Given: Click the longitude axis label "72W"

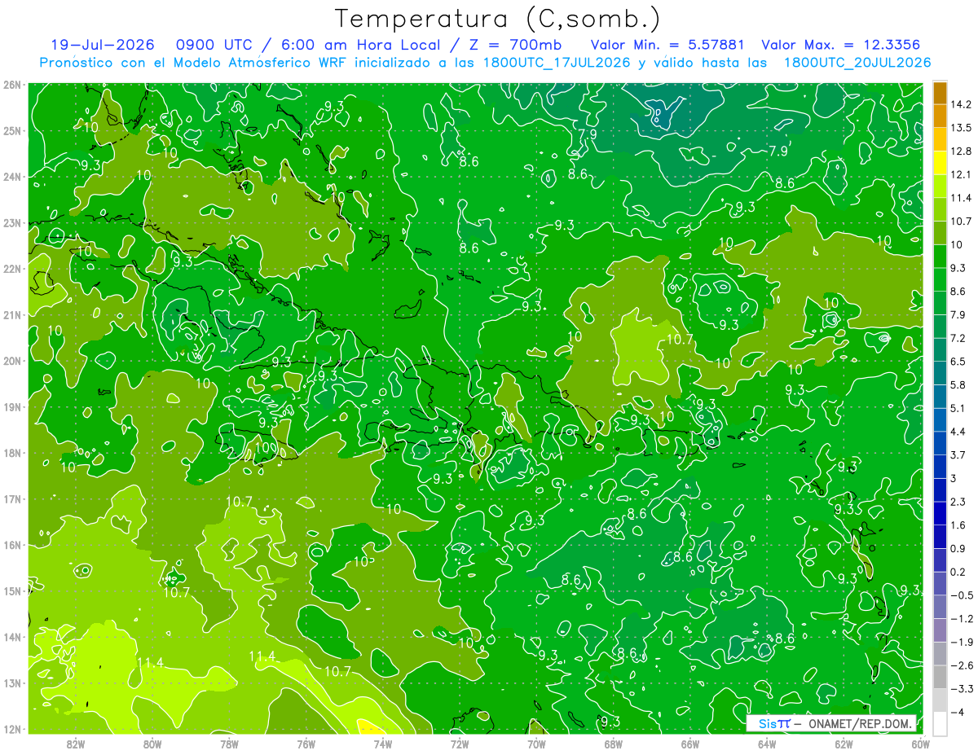Looking at the screenshot, I should tap(460, 744).
